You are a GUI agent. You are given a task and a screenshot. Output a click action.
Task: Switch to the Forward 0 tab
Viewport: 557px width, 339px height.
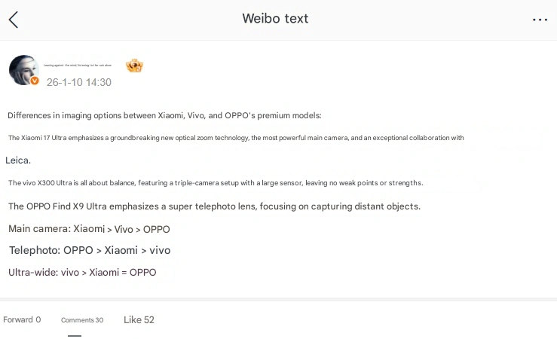pyautogui.click(x=22, y=319)
